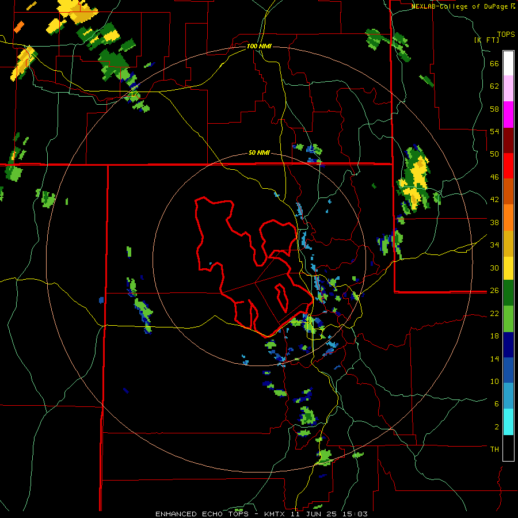Screen dimensions: 518x518
Task: Click the light pink 62 kft legend swatch
Action: coord(508,88)
